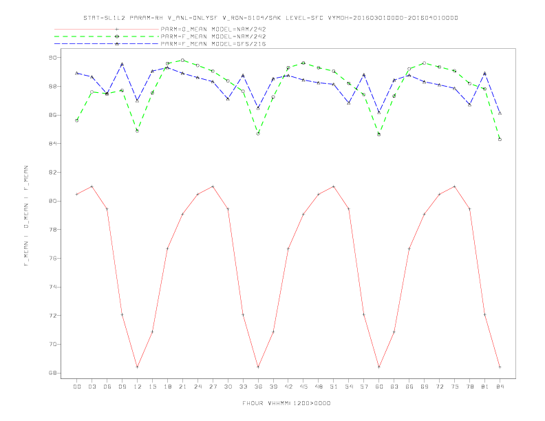This screenshot has height=421, width=545.
Task: Click y-axis tick label 80
Action: (52, 201)
